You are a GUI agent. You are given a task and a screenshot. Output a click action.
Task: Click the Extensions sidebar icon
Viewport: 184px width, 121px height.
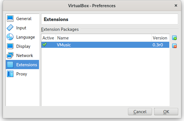tap(10, 65)
